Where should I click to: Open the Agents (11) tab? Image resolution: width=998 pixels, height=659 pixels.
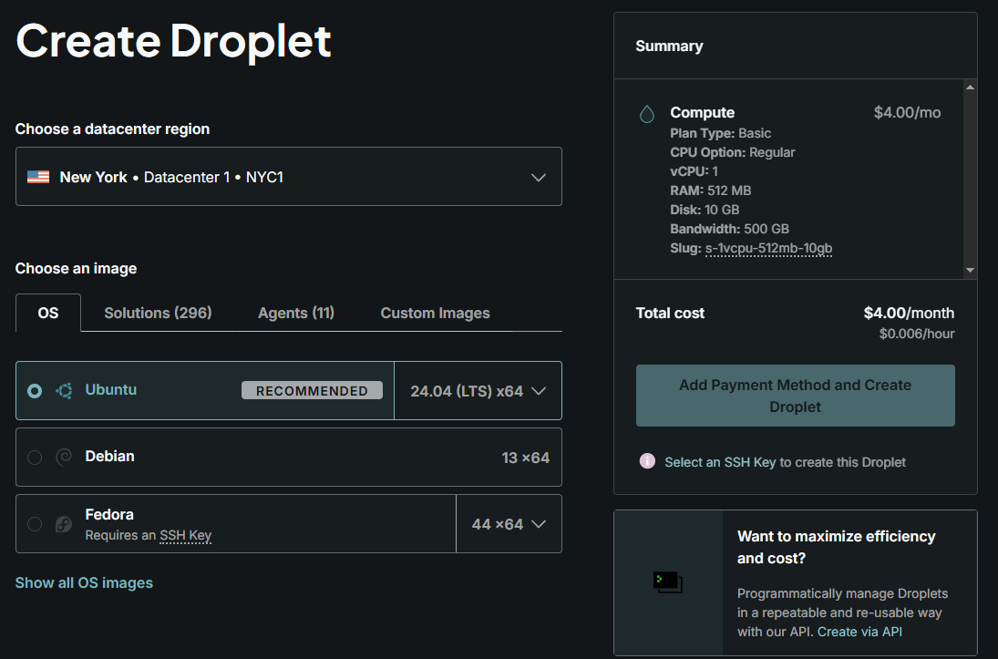[296, 313]
